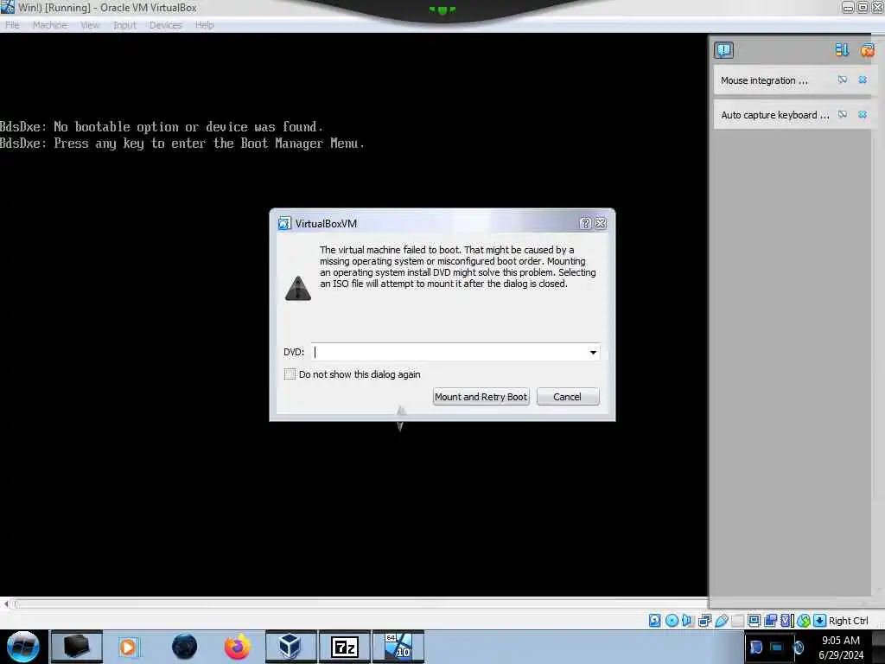Open the black folder app on taskbar
The image size is (885, 664).
(77, 647)
